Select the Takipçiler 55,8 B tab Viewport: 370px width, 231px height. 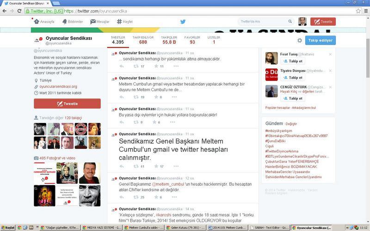[169, 40]
